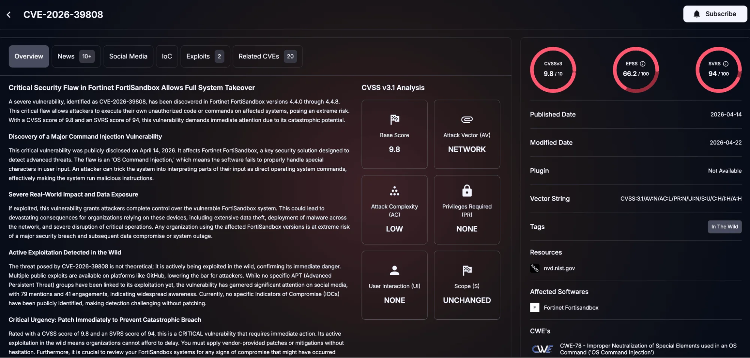Image resolution: width=750 pixels, height=358 pixels.
Task: Click the SVRS 94 score gauge
Action: [718, 70]
